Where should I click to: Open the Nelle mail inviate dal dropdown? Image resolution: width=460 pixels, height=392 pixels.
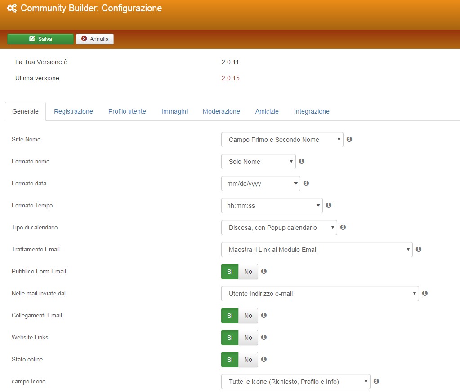320,294
